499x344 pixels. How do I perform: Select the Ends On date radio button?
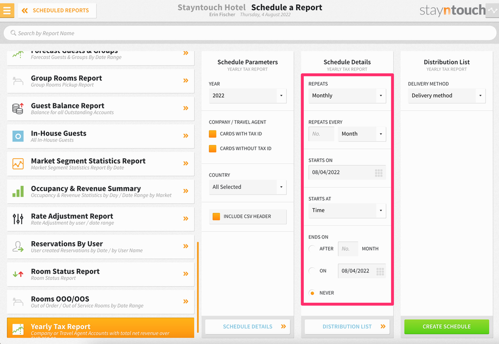tap(312, 271)
